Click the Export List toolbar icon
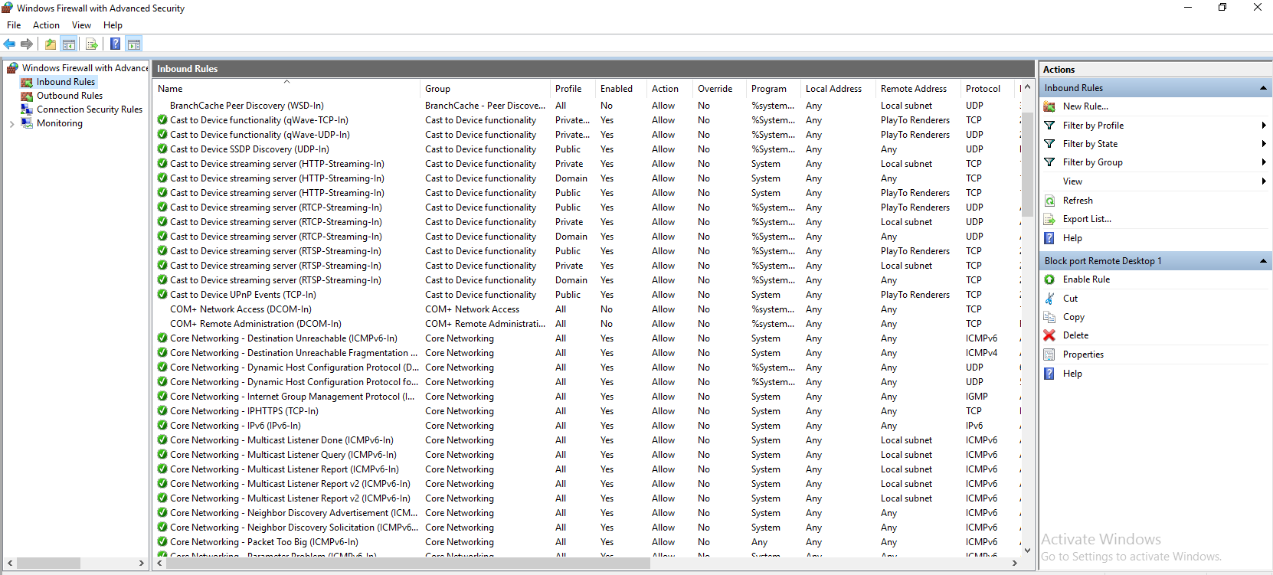The height and width of the screenshot is (575, 1273). point(92,44)
